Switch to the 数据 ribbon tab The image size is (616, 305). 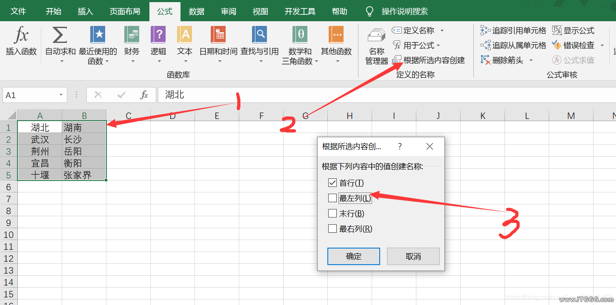pos(196,11)
